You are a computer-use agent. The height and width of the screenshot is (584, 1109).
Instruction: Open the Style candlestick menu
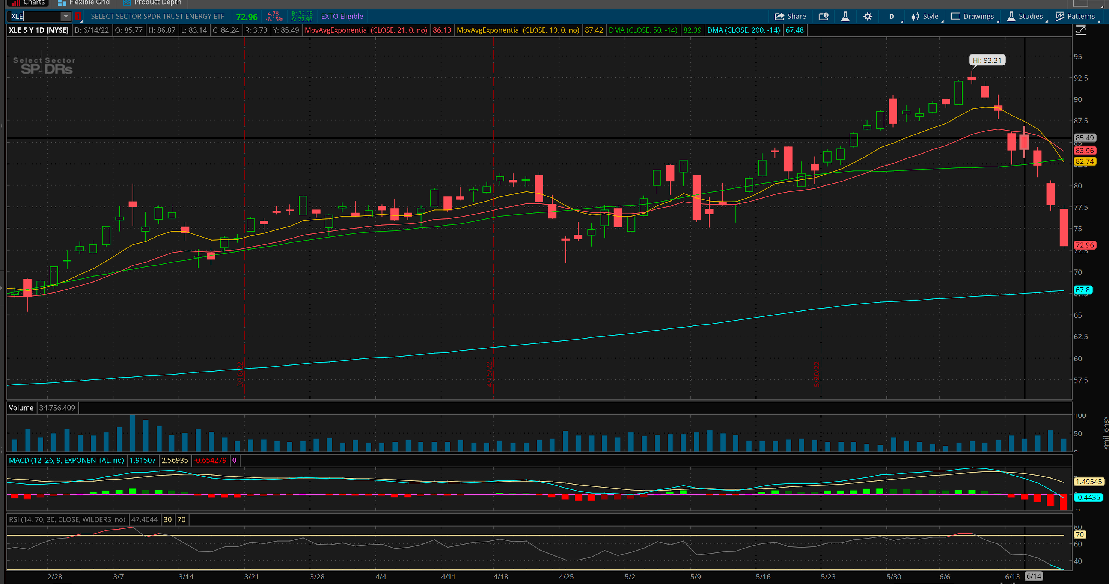pos(925,17)
